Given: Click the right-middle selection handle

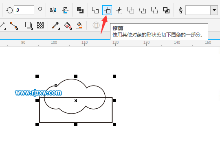Looking at the screenshot, I should click(x=114, y=101).
